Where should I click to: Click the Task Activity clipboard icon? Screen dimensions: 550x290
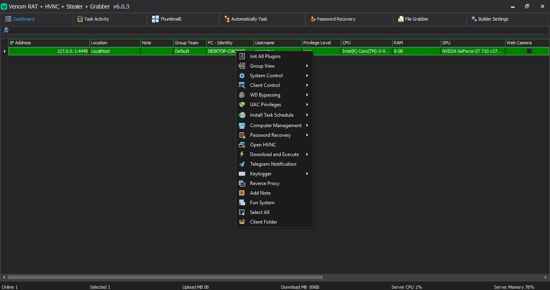pyautogui.click(x=80, y=19)
